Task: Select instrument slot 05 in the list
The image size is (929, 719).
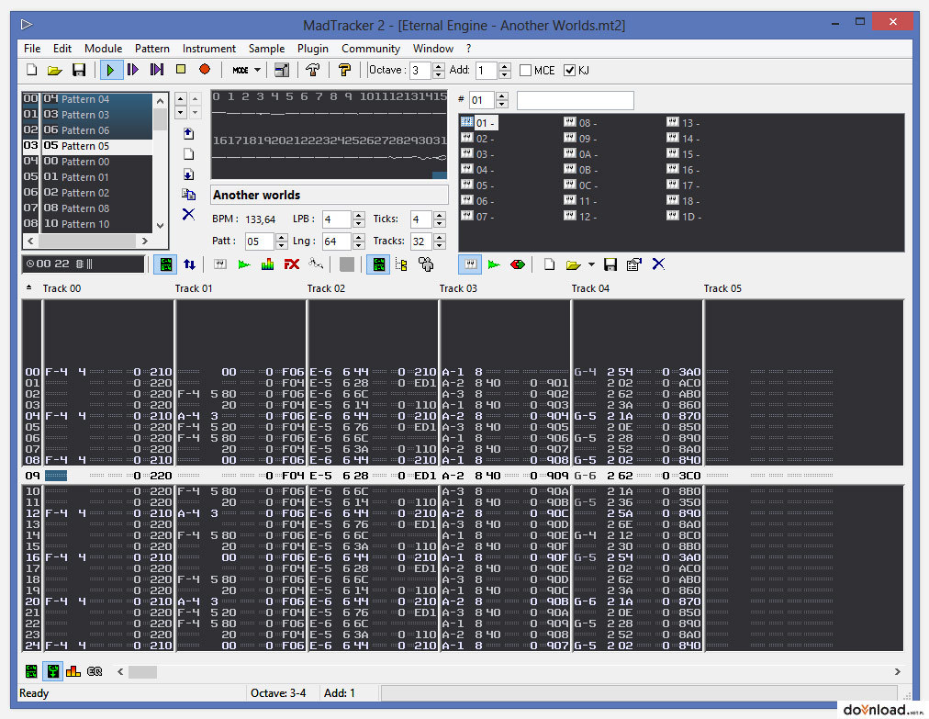Action: click(478, 185)
